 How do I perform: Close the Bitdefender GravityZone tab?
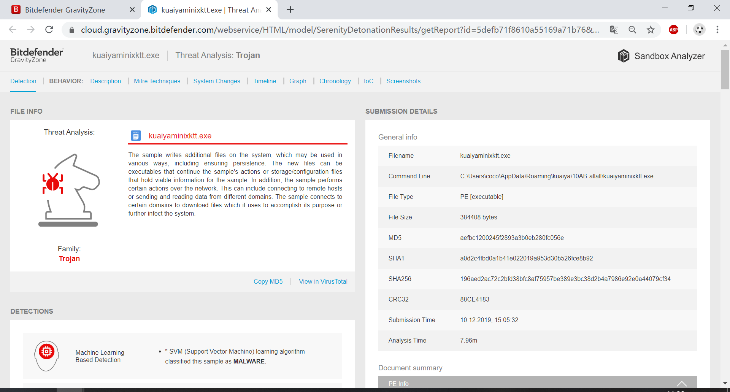132,10
